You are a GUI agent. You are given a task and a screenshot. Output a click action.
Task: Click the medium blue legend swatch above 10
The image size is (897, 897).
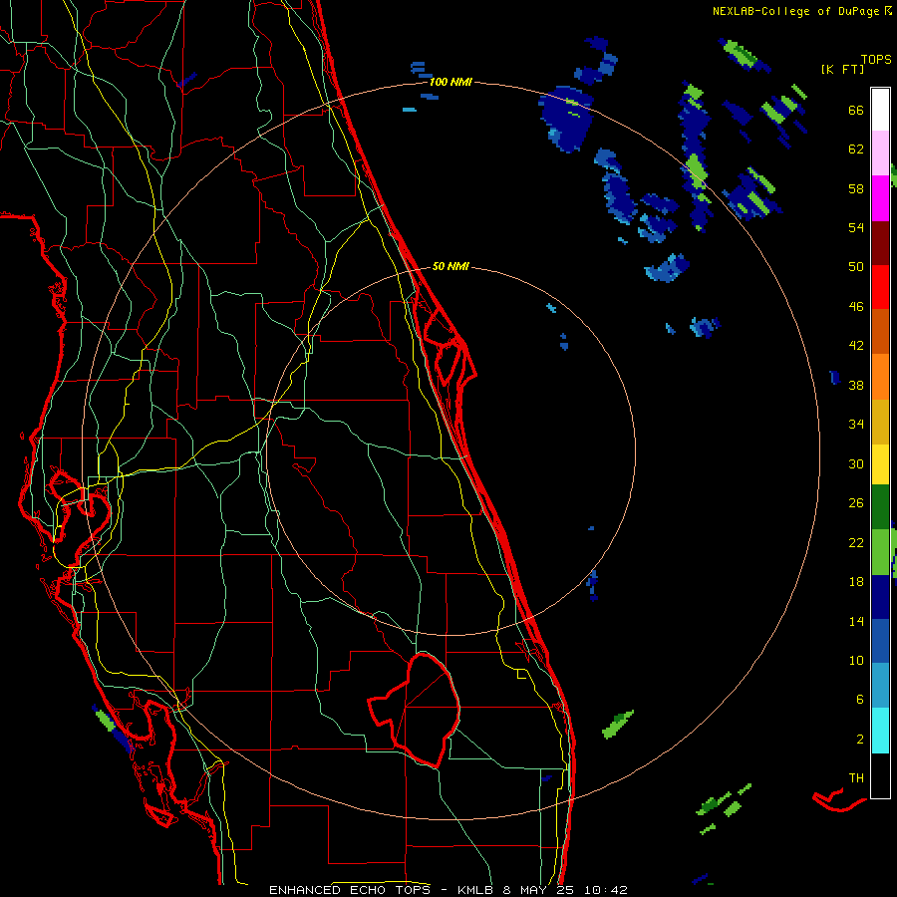pyautogui.click(x=880, y=641)
